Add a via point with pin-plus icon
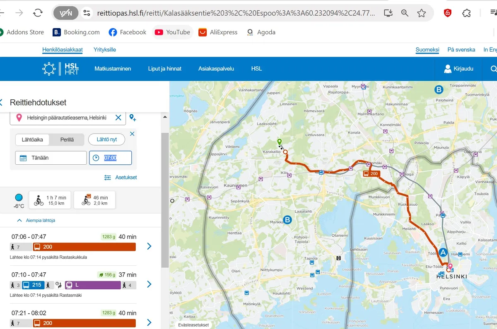Image resolution: width=497 pixels, height=329 pixels. pos(133,118)
